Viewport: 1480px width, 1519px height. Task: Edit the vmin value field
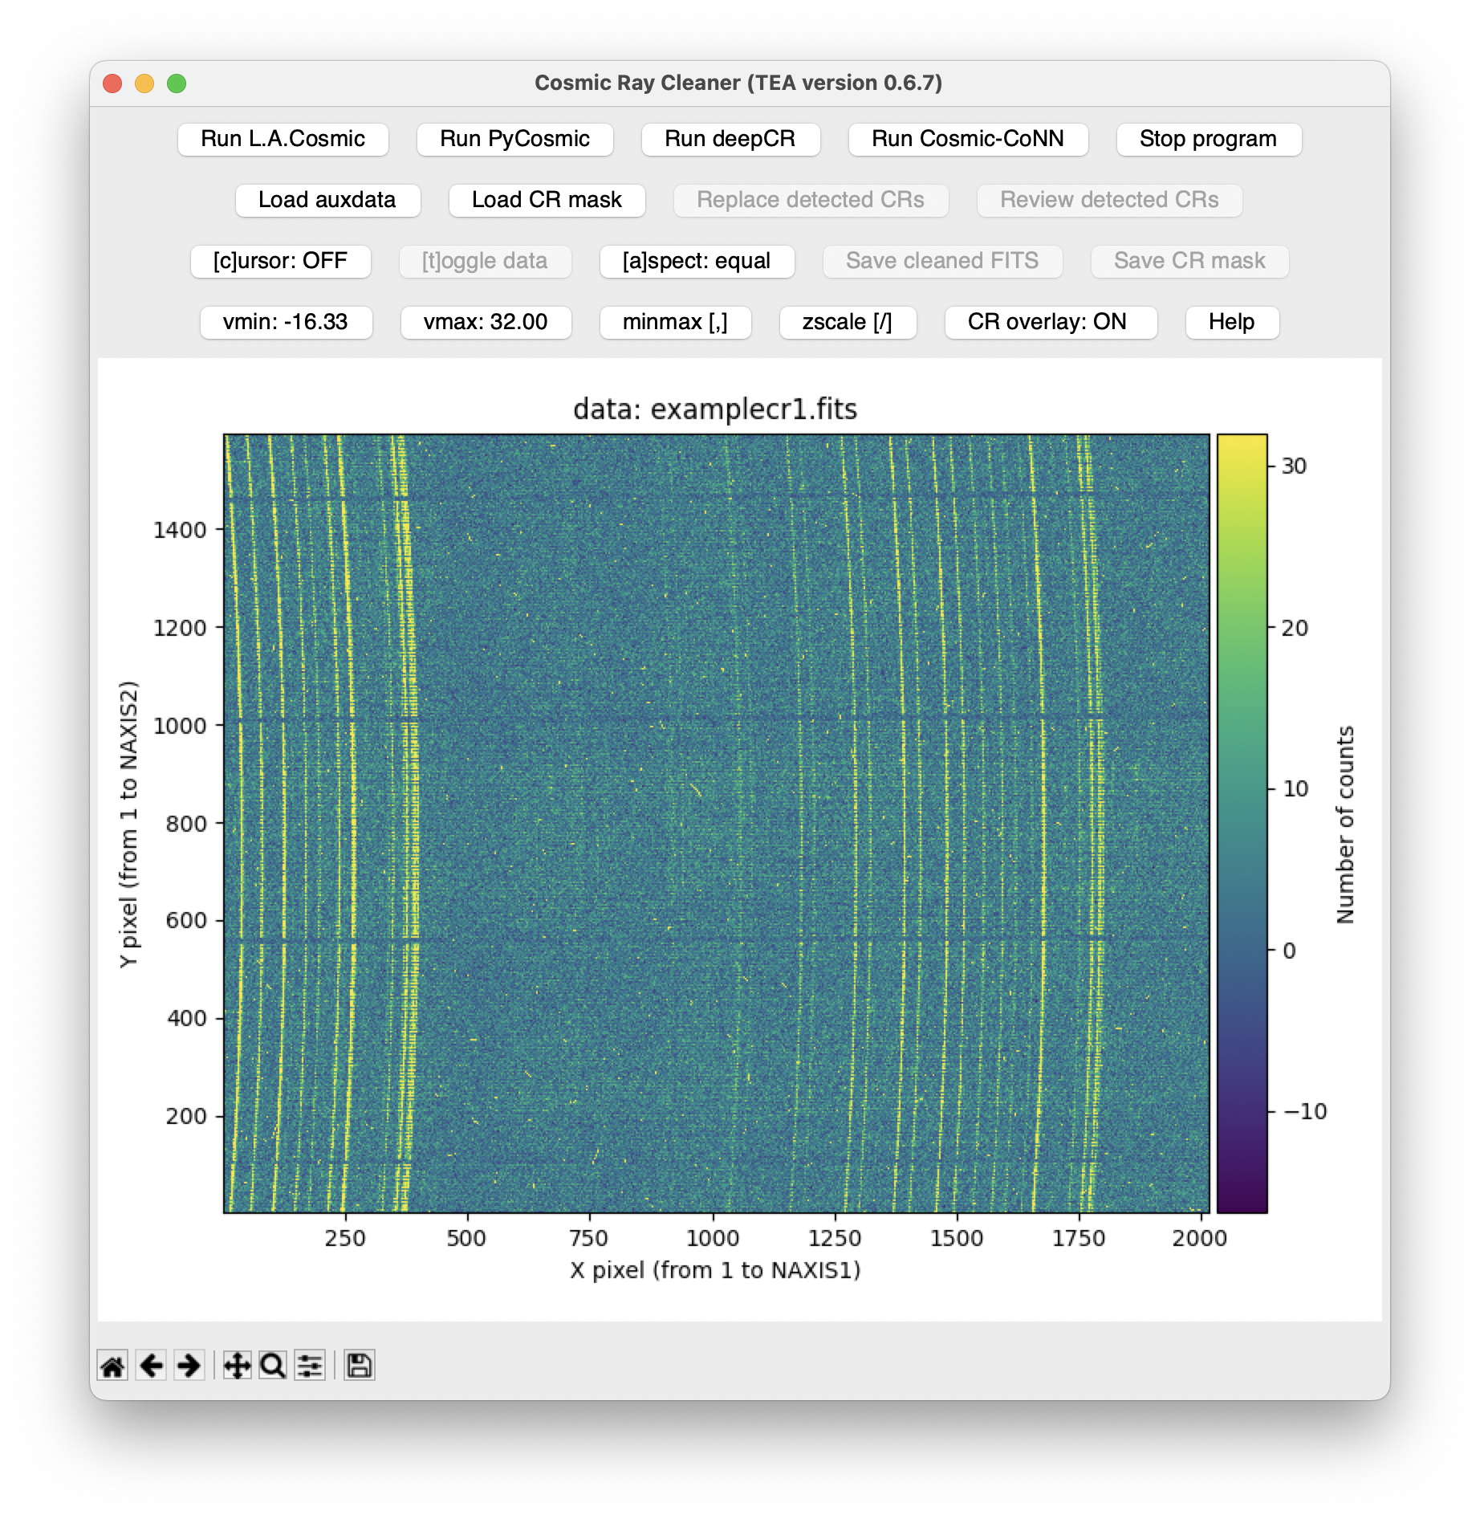pyautogui.click(x=286, y=322)
